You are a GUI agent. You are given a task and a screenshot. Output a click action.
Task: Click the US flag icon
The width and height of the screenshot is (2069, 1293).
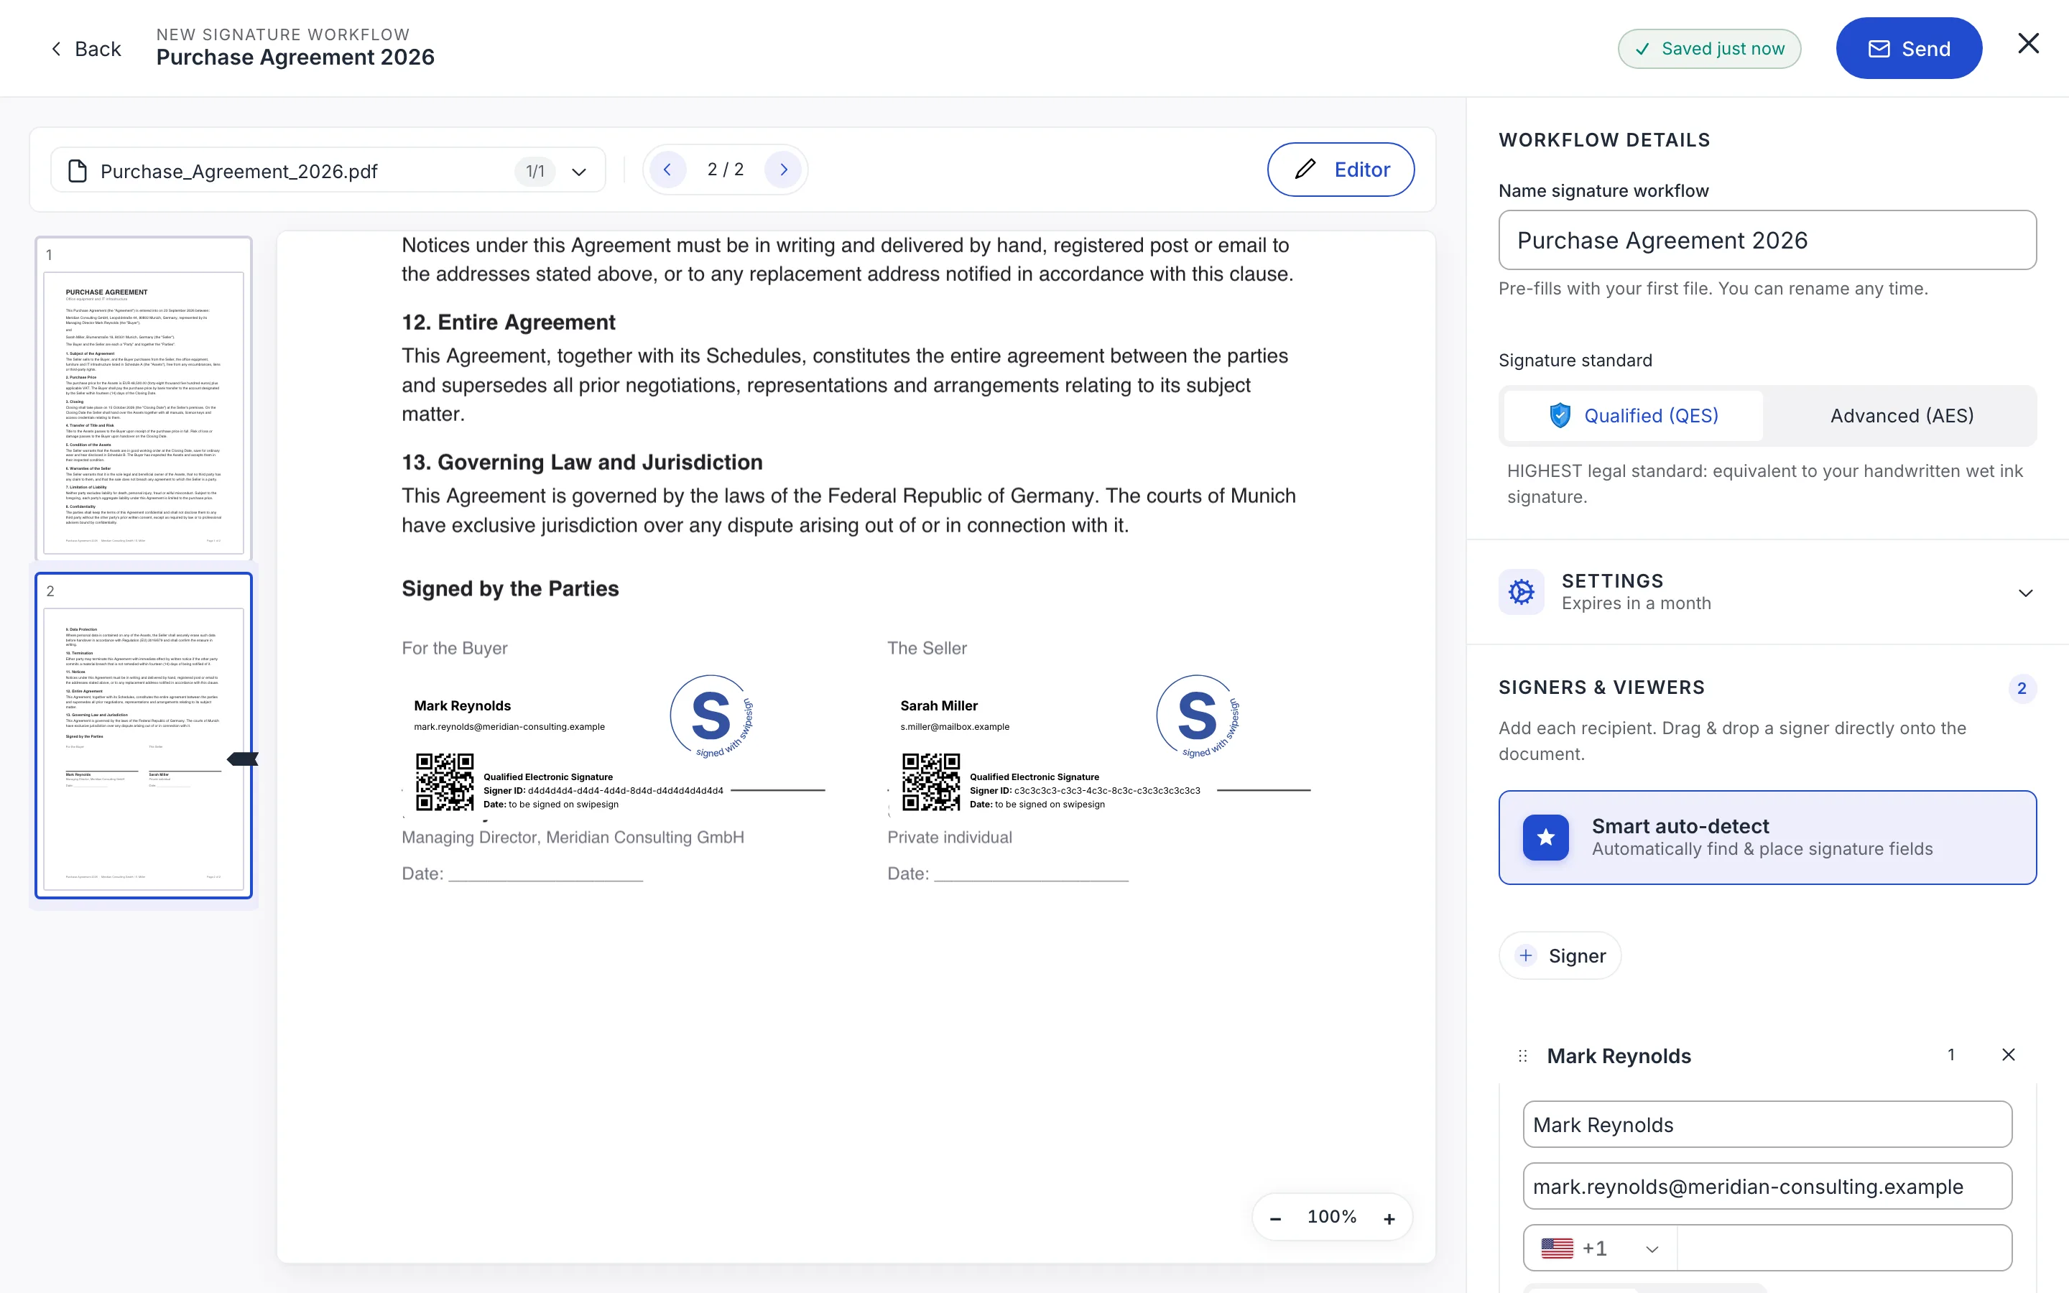click(x=1556, y=1248)
